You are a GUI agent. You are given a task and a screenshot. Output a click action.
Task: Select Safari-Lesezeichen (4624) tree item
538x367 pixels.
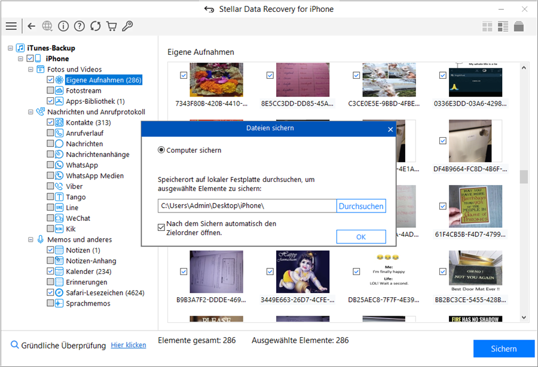point(105,293)
